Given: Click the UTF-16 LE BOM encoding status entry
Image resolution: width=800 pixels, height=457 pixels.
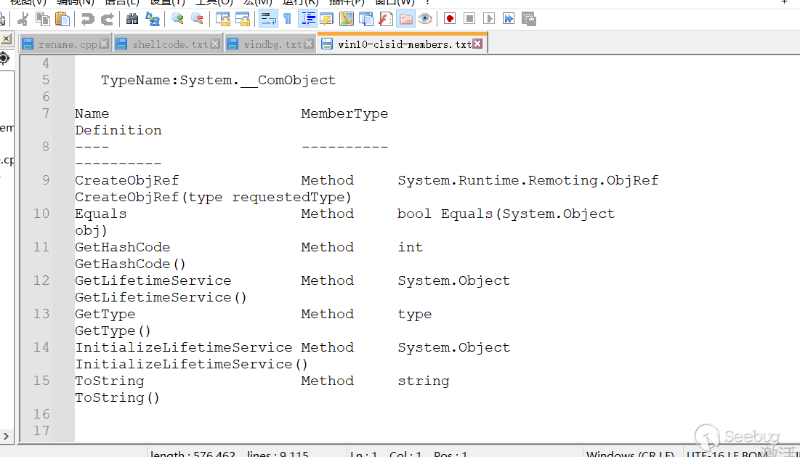Looking at the screenshot, I should point(727,453).
